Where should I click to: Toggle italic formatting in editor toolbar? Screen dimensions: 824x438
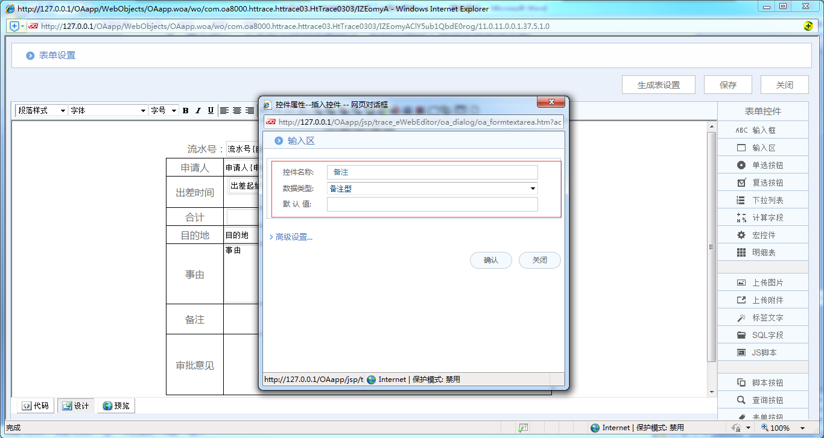pos(198,110)
